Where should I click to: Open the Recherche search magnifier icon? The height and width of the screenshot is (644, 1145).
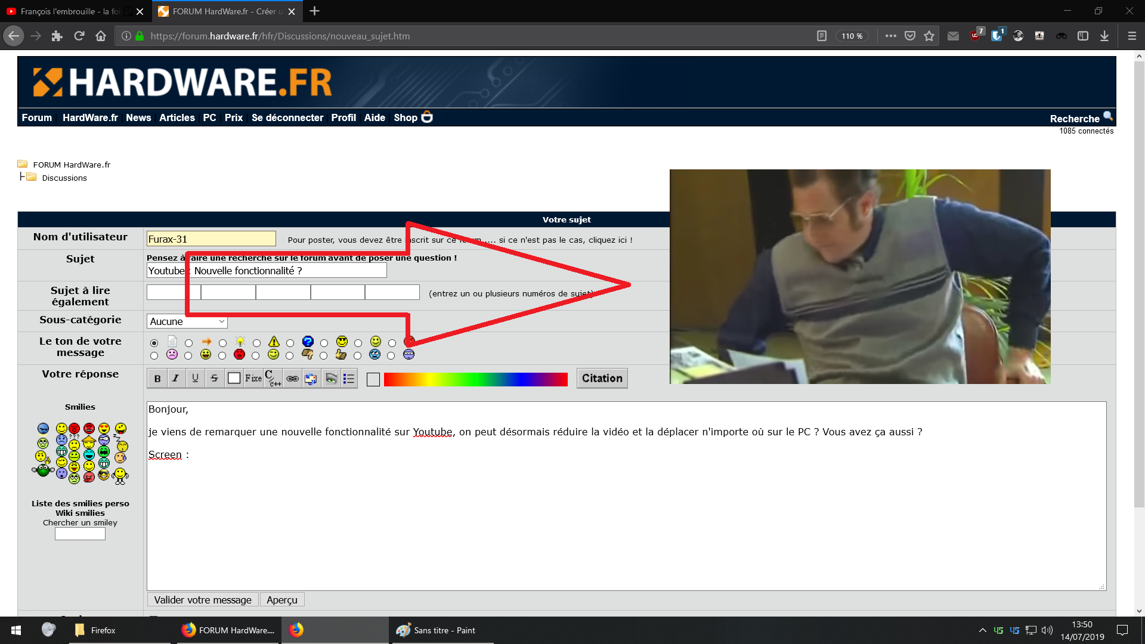coord(1107,116)
